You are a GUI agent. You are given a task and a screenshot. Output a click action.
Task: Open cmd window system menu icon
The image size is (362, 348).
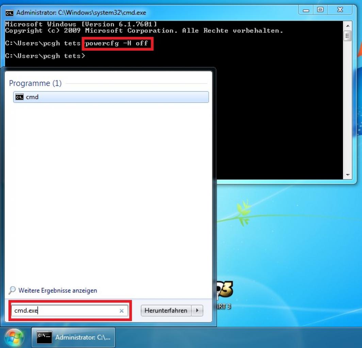tap(9, 13)
